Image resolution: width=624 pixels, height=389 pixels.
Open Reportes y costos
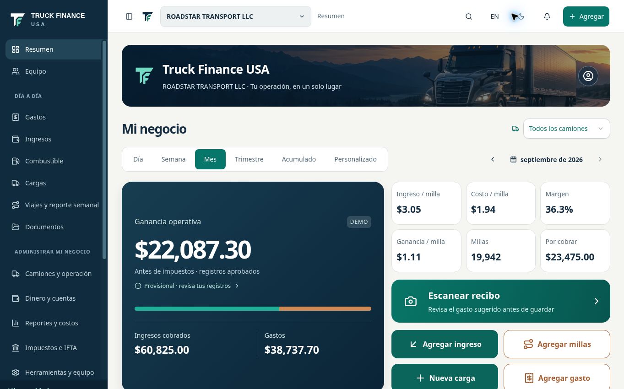53,323
